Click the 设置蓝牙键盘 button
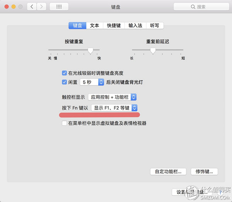 pyautogui.click(x=192, y=192)
